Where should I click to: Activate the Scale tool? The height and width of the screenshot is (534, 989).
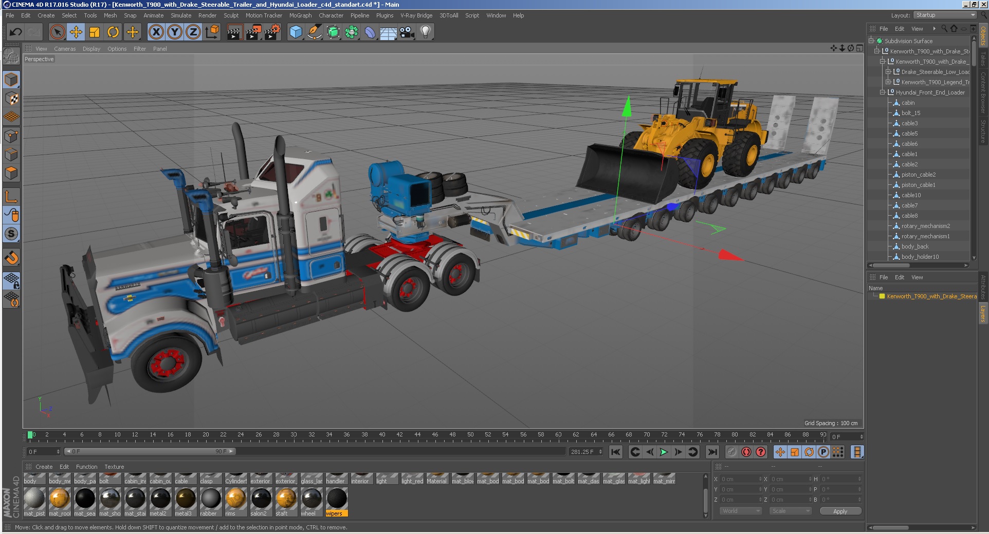pos(95,32)
